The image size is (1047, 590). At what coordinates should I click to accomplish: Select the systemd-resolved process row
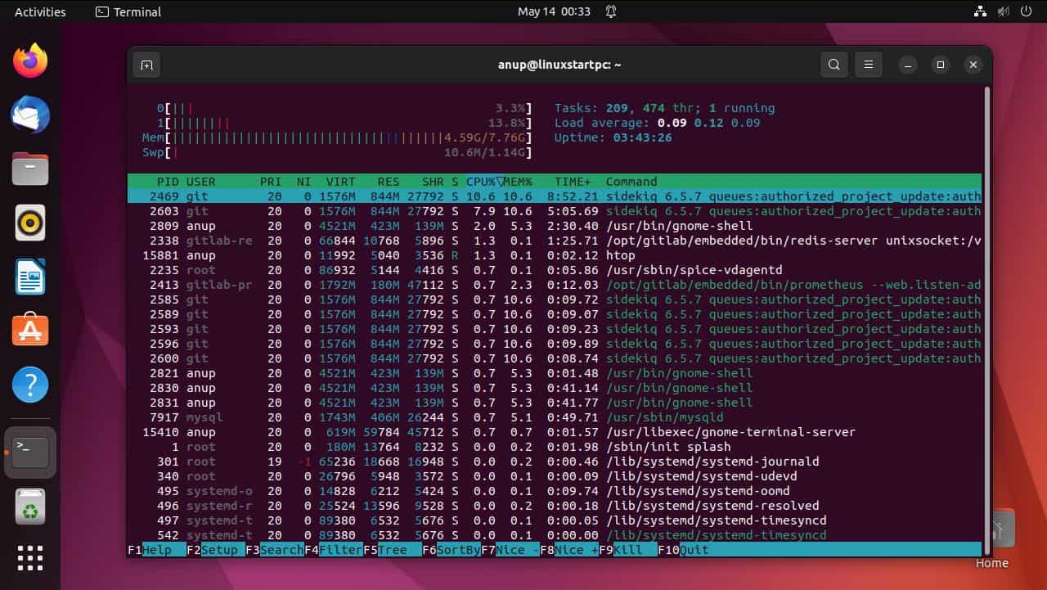(x=555, y=506)
